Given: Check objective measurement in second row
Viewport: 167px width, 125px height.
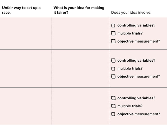Looking at the screenshot, I should point(113,76).
